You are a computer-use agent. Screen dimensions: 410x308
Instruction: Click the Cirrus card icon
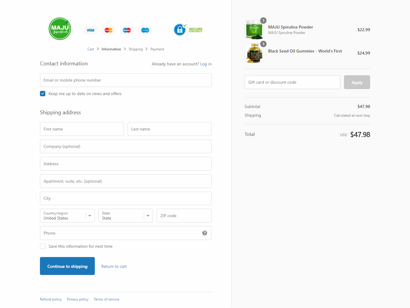click(145, 30)
